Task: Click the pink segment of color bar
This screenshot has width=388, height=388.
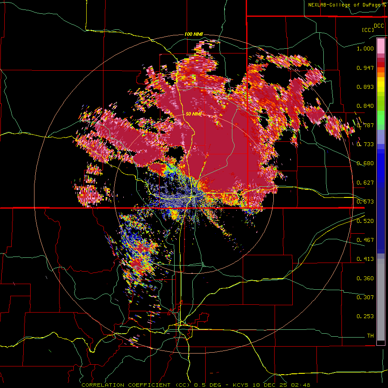Action: click(x=381, y=46)
